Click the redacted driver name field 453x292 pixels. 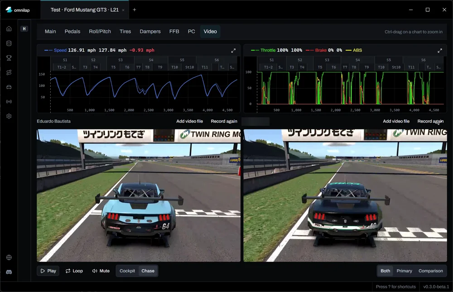pyautogui.click(x=255, y=122)
